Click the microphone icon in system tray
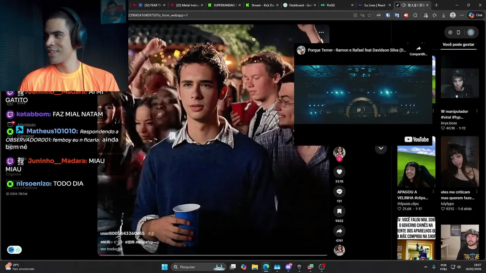The width and height of the screenshot is (486, 273). [434, 267]
